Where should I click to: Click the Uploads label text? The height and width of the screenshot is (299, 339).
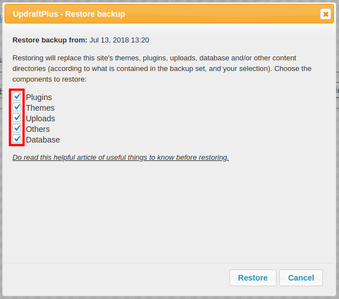40,118
